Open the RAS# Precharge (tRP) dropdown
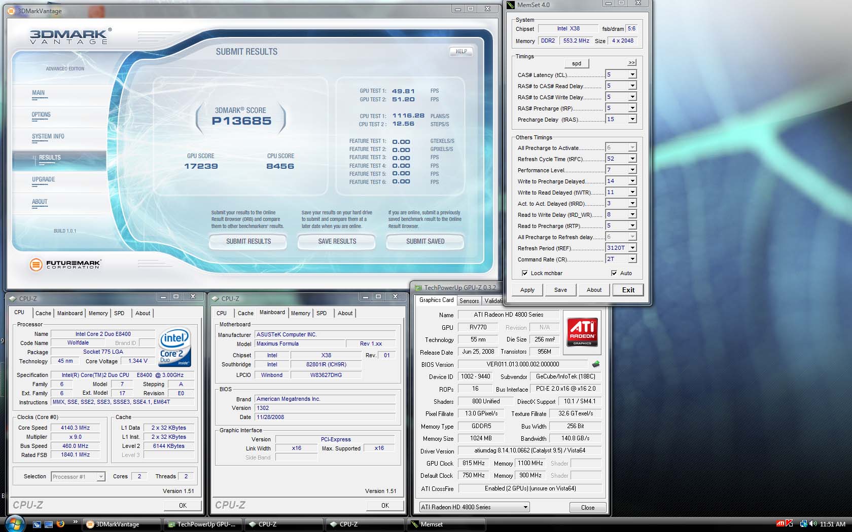The width and height of the screenshot is (852, 532). [632, 108]
